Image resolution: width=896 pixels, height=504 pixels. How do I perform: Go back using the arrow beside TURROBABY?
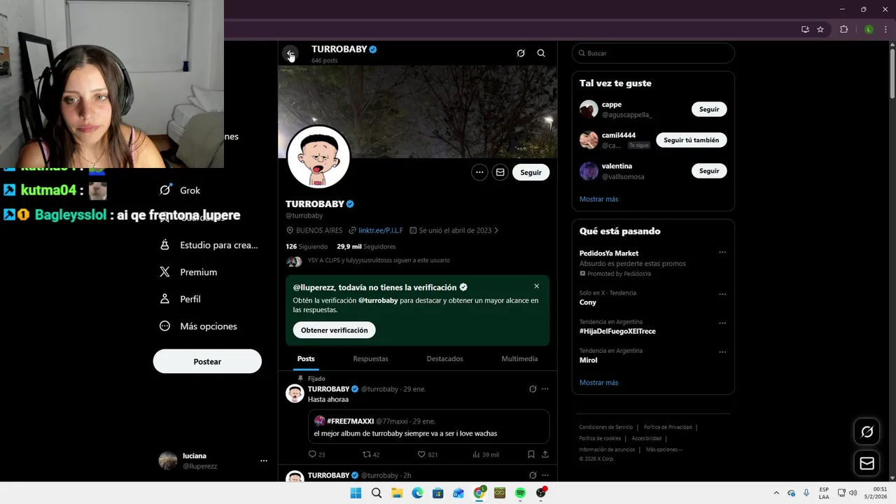[290, 53]
